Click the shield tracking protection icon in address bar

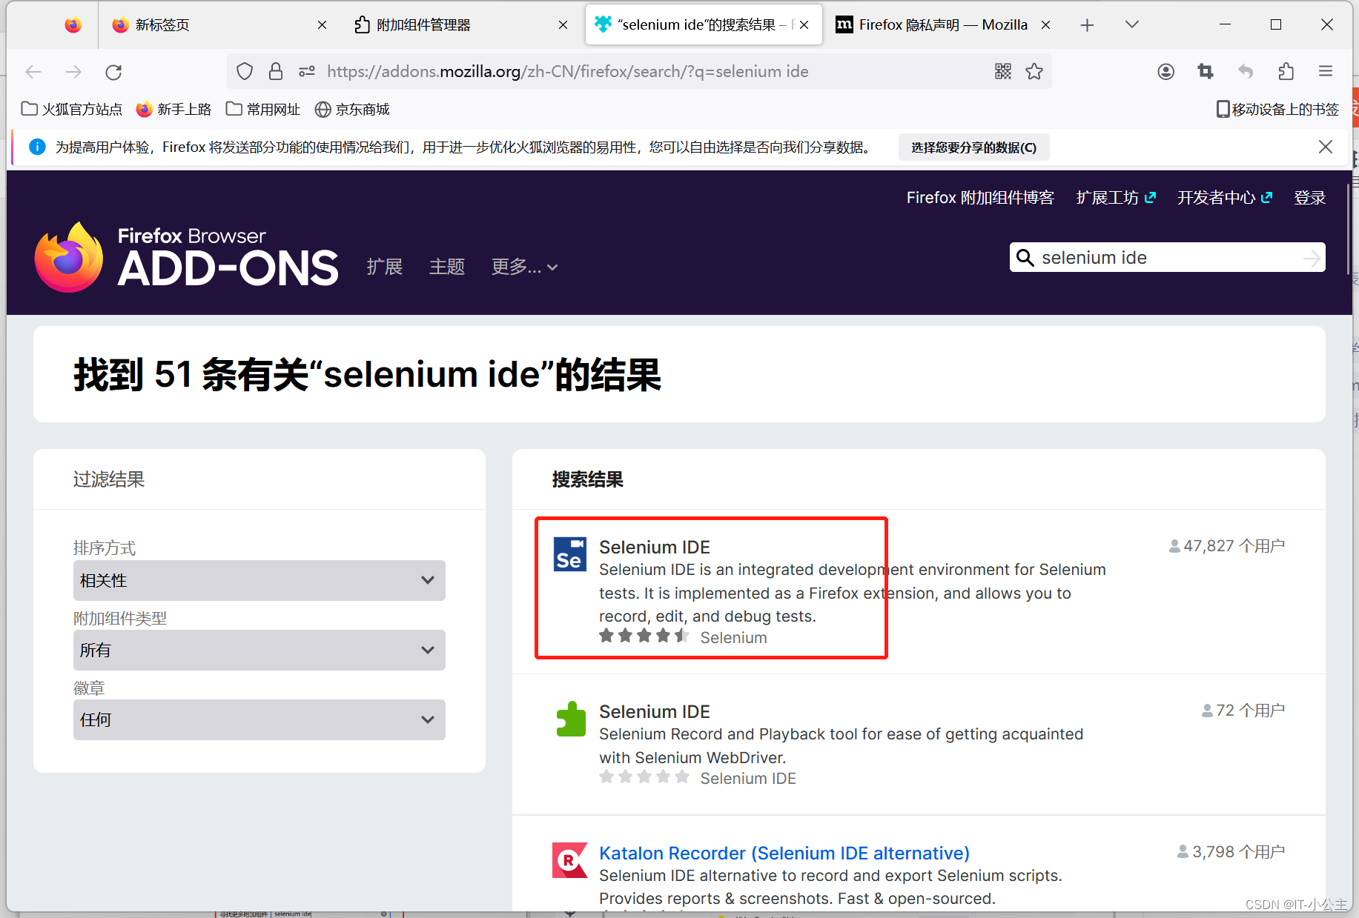244,71
